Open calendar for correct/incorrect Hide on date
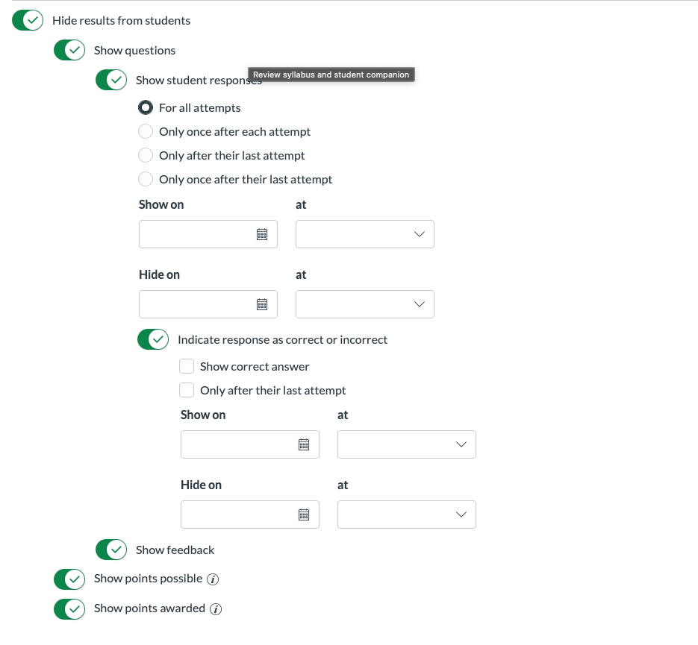Screen dimensions: 698x645 point(304,515)
